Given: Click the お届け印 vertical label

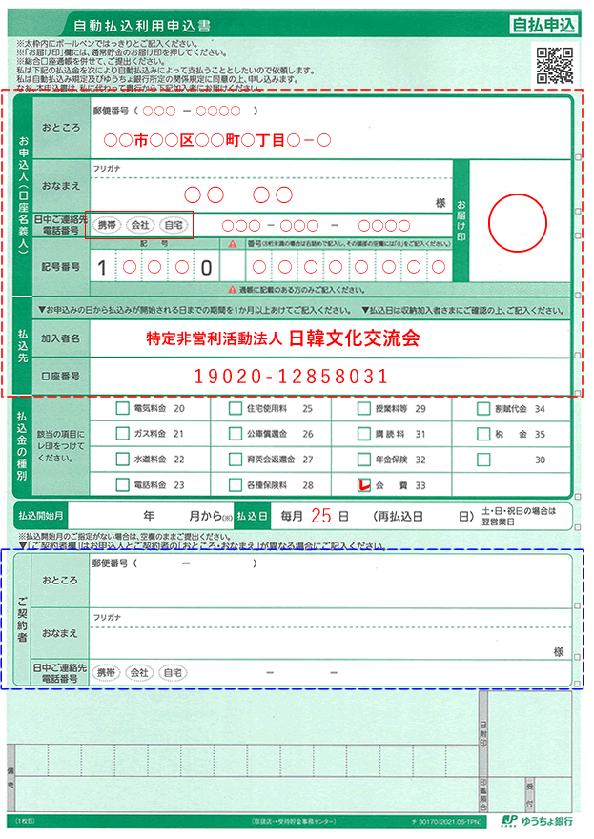Looking at the screenshot, I should point(461,221).
